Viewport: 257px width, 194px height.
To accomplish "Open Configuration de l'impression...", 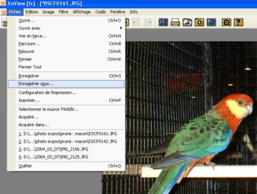I will coord(66,93).
